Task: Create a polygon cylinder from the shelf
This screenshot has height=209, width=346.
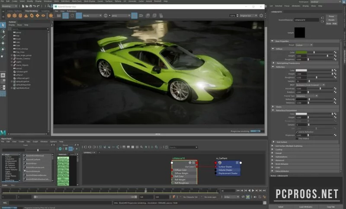Action: point(20,16)
